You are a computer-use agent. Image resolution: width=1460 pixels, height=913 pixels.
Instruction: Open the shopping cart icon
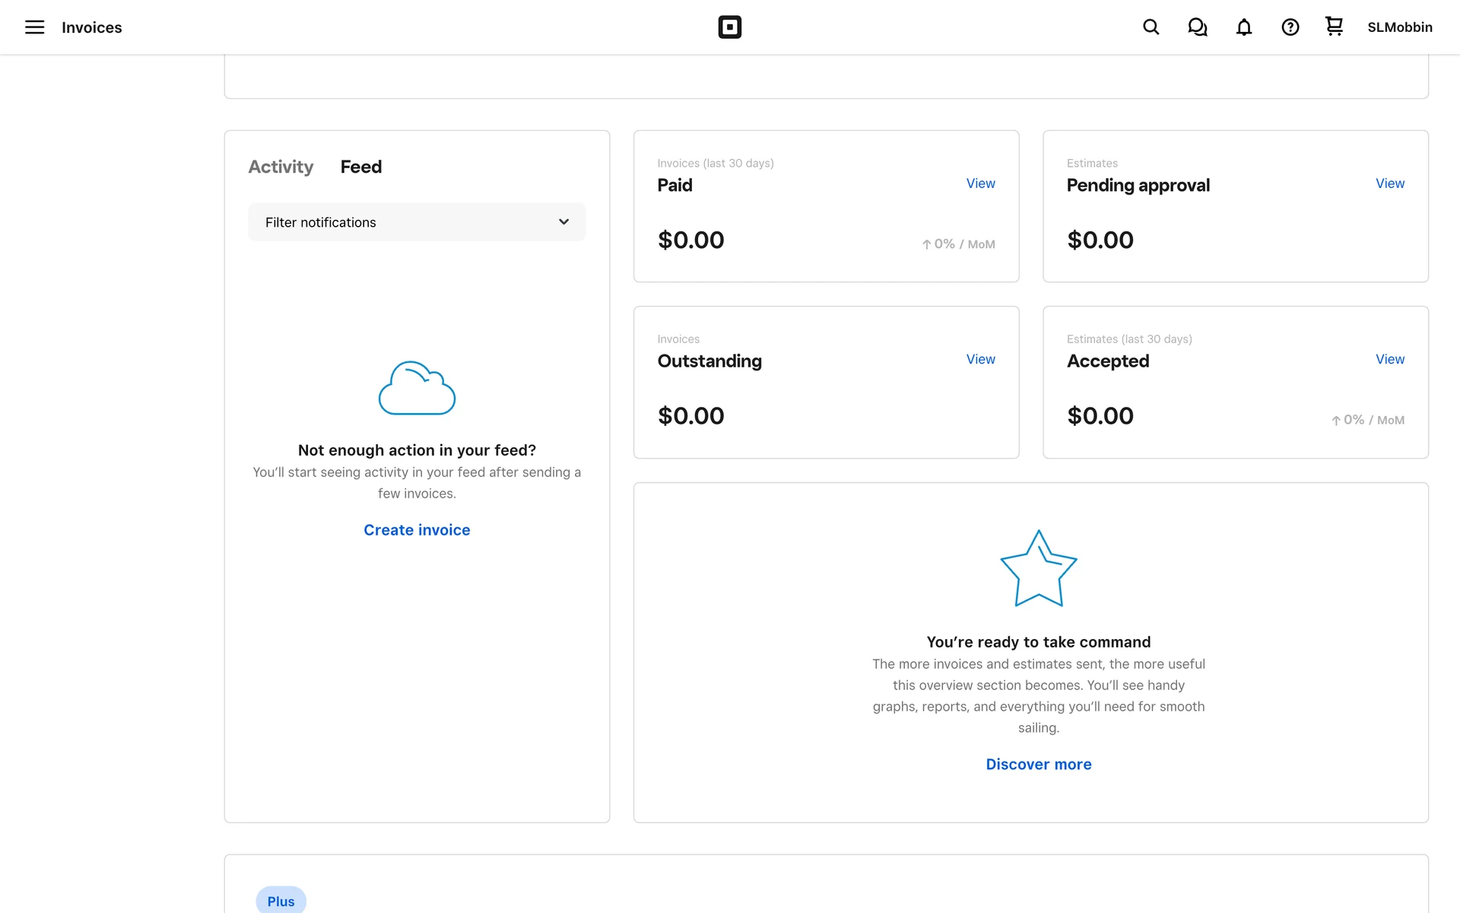point(1334,27)
